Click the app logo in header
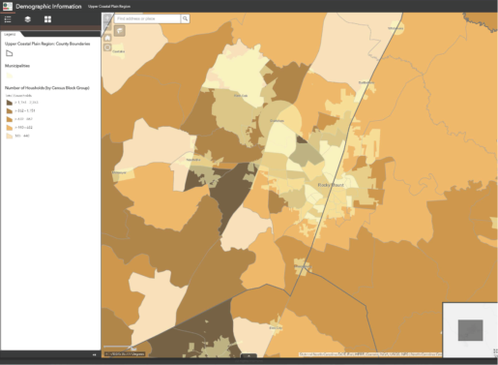 8,6
